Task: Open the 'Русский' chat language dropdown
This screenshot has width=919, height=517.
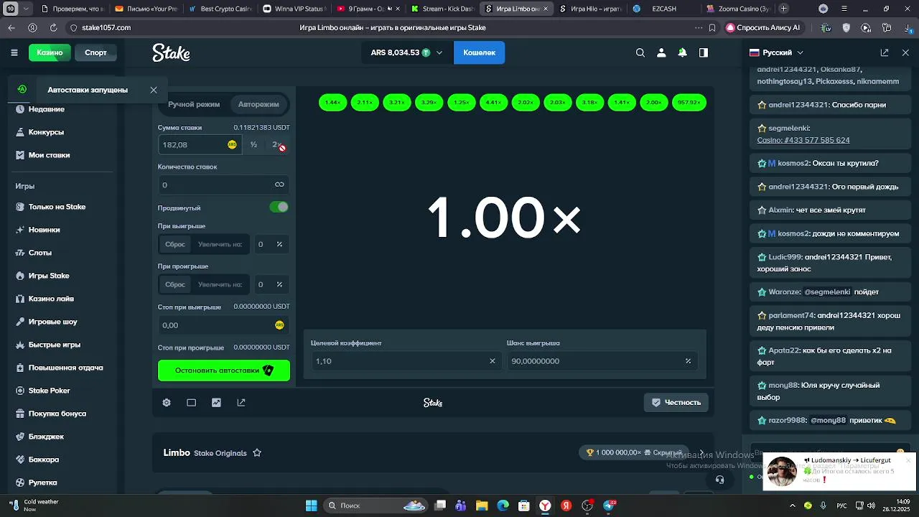Action: (x=776, y=52)
